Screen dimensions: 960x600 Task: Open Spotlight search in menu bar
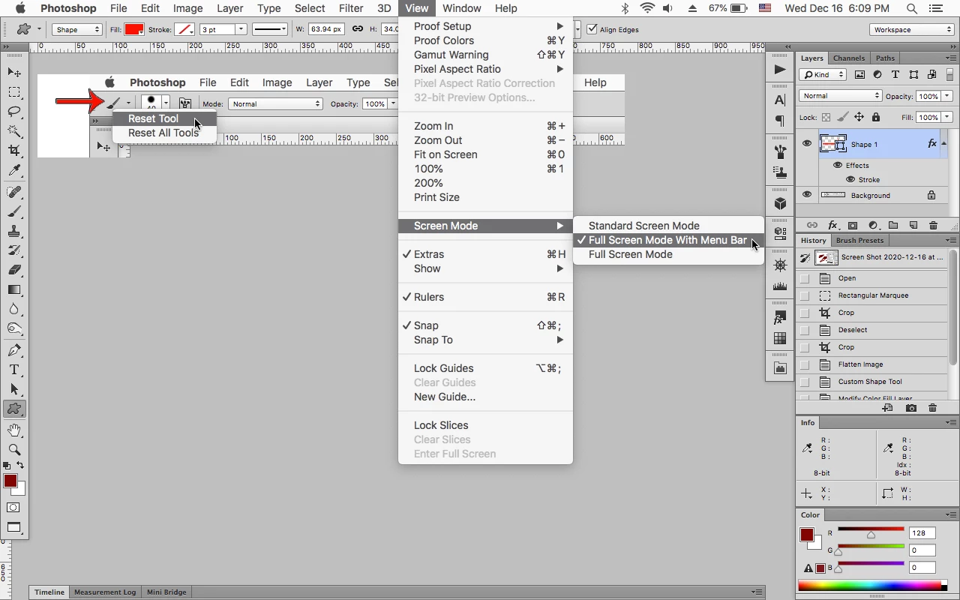pos(912,8)
